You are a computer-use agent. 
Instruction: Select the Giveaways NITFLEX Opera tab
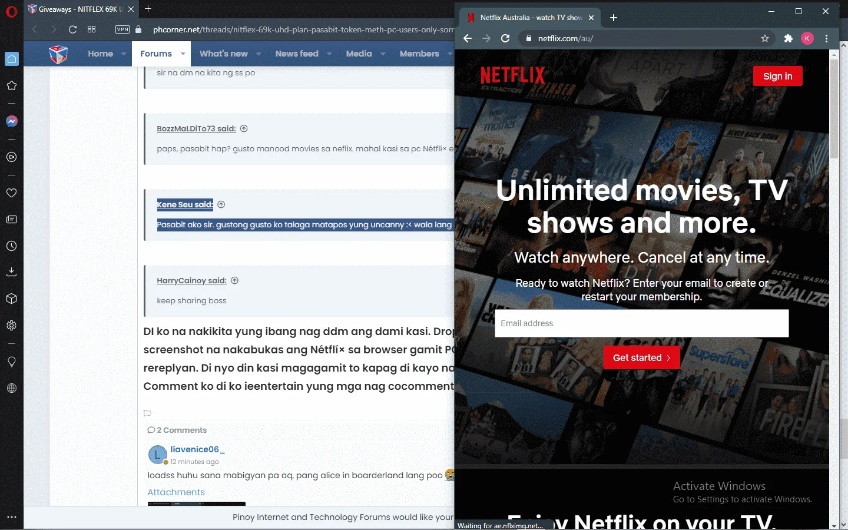(81, 9)
